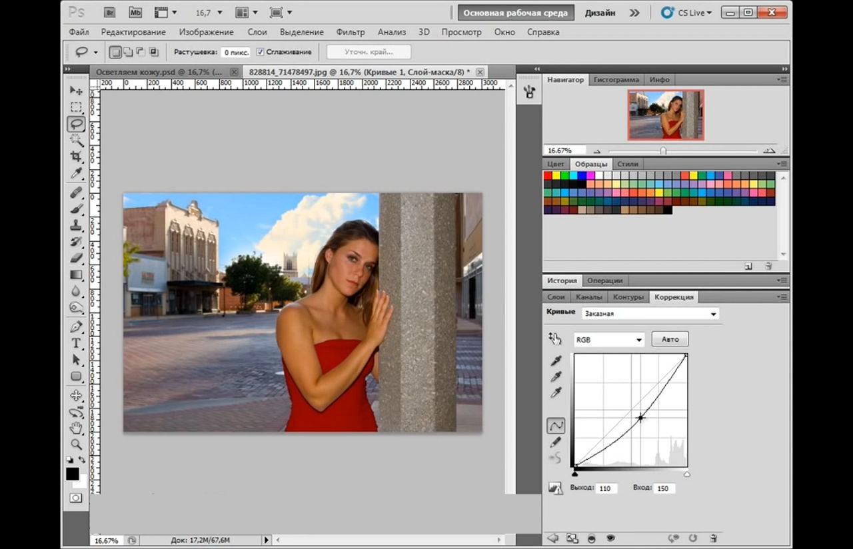This screenshot has height=549, width=853.
Task: Choose Intersect with Selection mode
Action: click(153, 52)
